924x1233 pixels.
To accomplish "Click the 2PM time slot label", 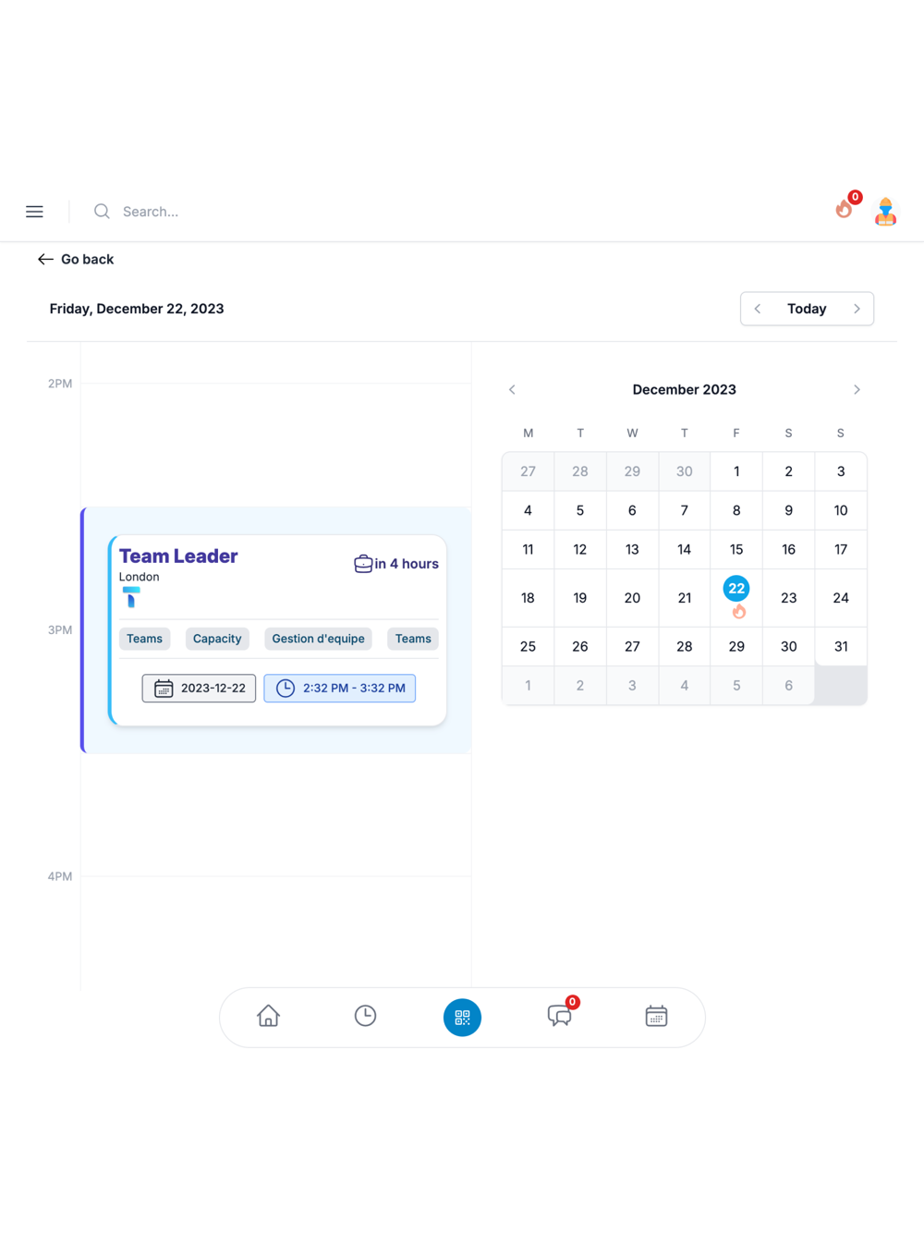I will 60,384.
